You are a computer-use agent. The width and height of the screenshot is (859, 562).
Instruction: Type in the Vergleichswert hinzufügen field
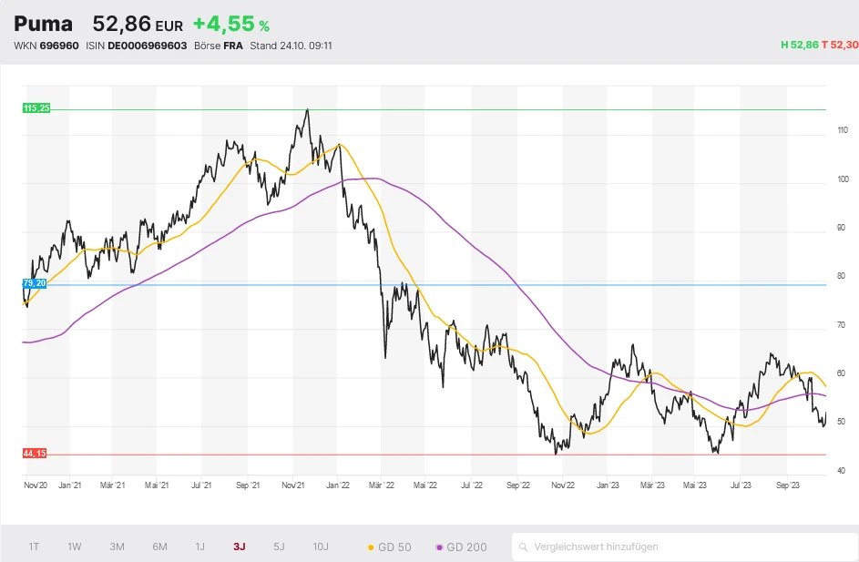(683, 547)
